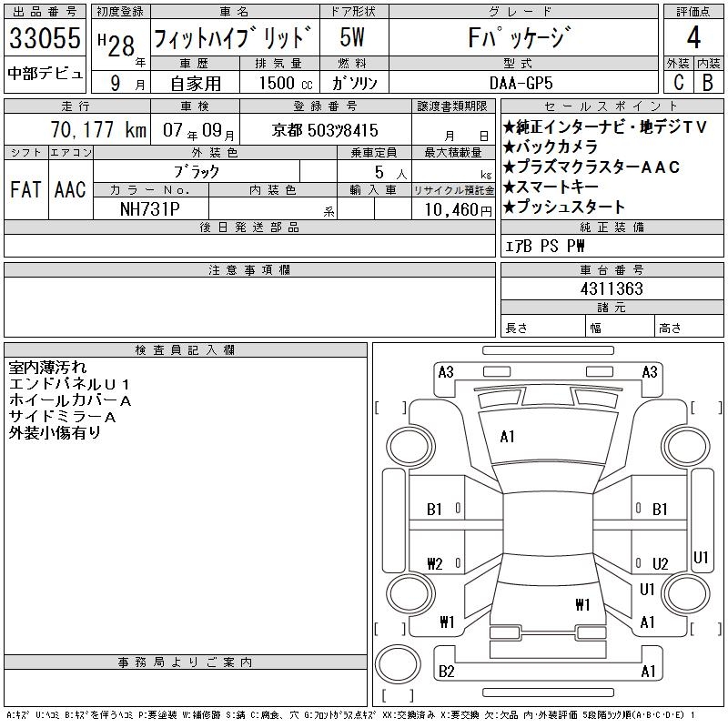Select sales point 純正インターナビ・地デジTV
Image resolution: width=728 pixels, height=728 pixels.
pos(605,126)
